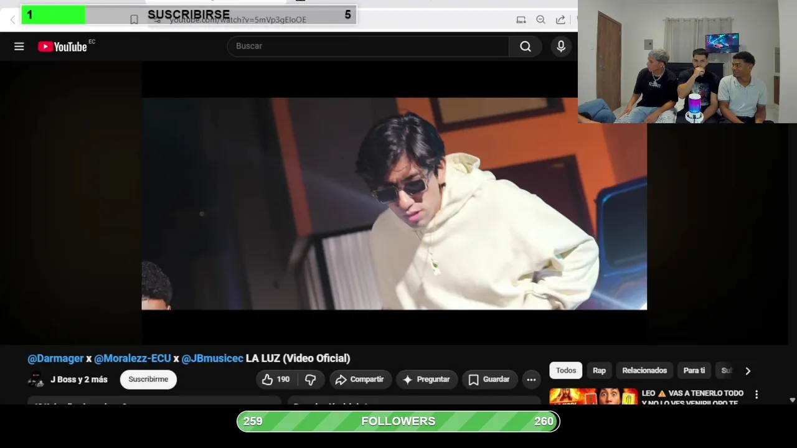Show more chips with the right chevron
This screenshot has width=797, height=448.
[x=748, y=371]
